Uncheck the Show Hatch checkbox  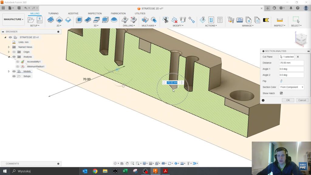click(281, 93)
